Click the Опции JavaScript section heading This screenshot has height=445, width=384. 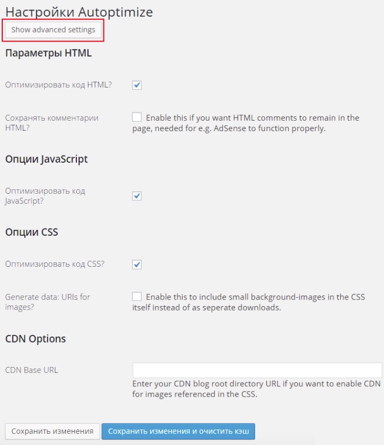46,159
